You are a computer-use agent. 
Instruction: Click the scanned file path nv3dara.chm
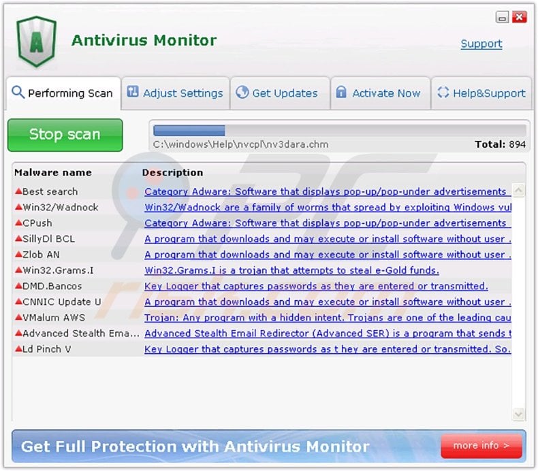[x=240, y=144]
